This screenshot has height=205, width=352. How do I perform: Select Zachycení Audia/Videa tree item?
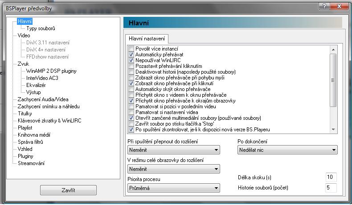click(x=43, y=99)
